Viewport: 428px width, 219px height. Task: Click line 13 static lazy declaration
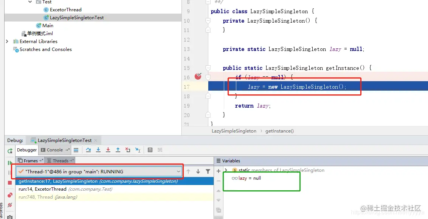pos(294,49)
